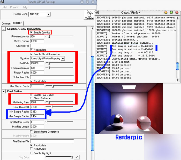Click the Output Window blue scrollbar thumb

tap(178, 66)
